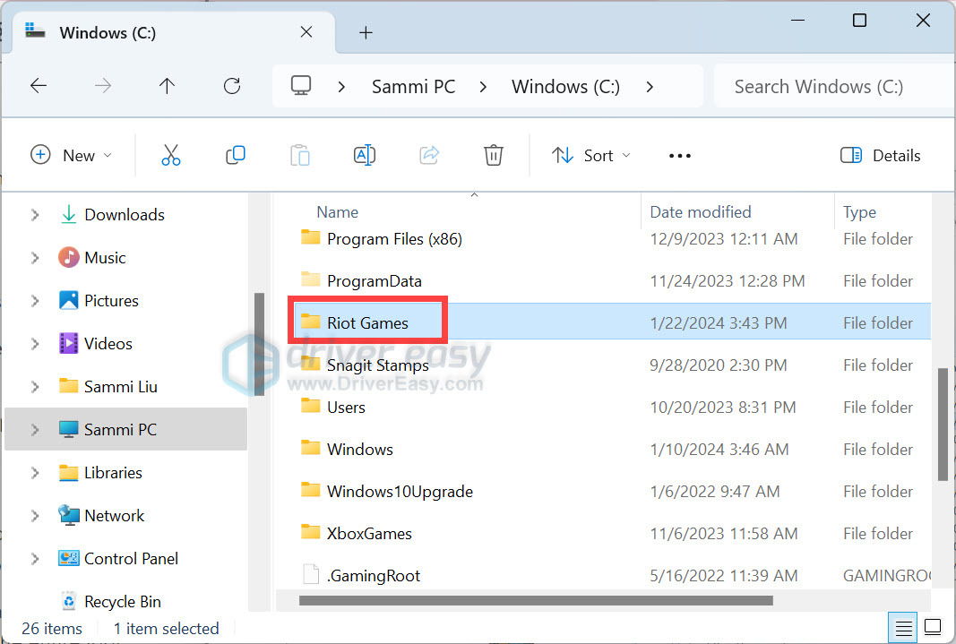Open the Sort dropdown menu
Viewport: 956px width, 644px height.
click(x=590, y=155)
